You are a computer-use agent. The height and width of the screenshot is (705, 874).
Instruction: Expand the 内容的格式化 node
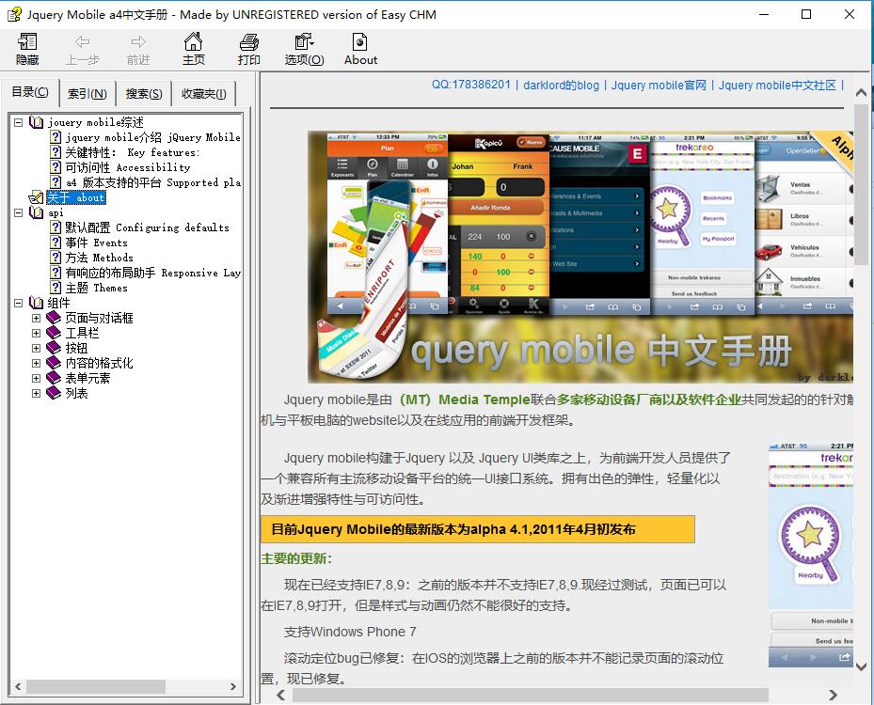click(x=37, y=363)
